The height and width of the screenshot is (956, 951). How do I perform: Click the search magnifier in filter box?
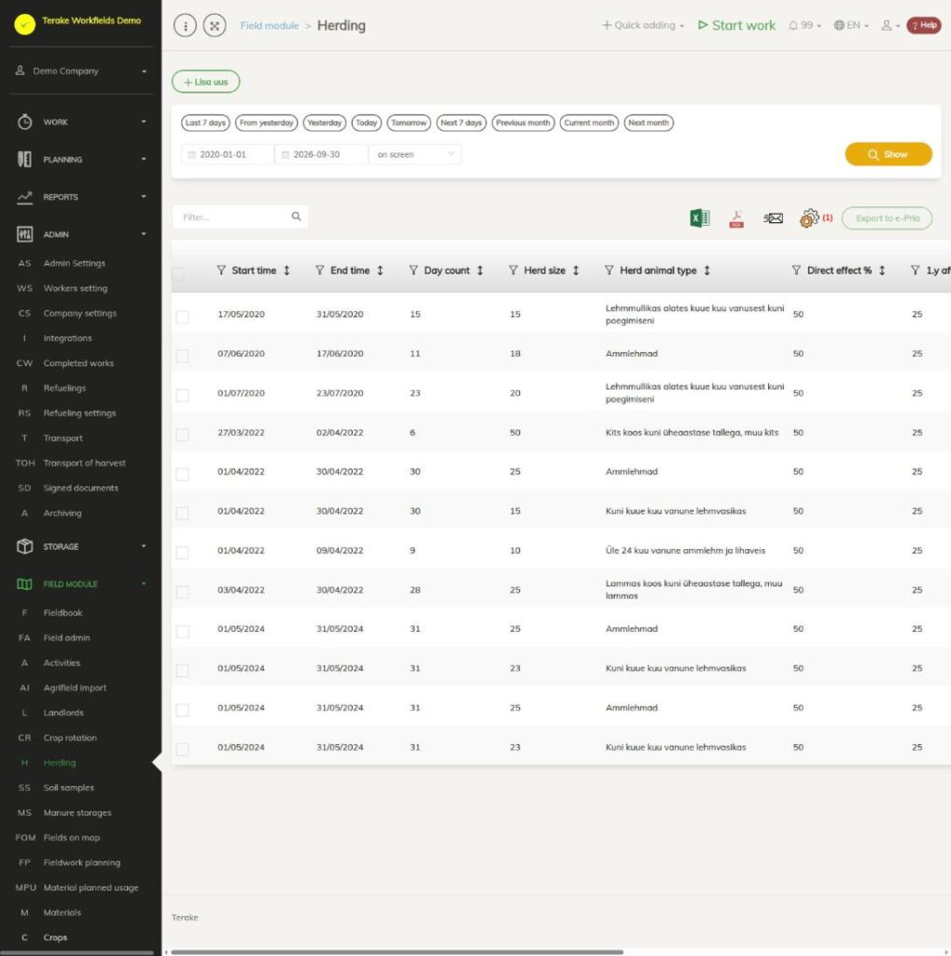pyautogui.click(x=296, y=217)
